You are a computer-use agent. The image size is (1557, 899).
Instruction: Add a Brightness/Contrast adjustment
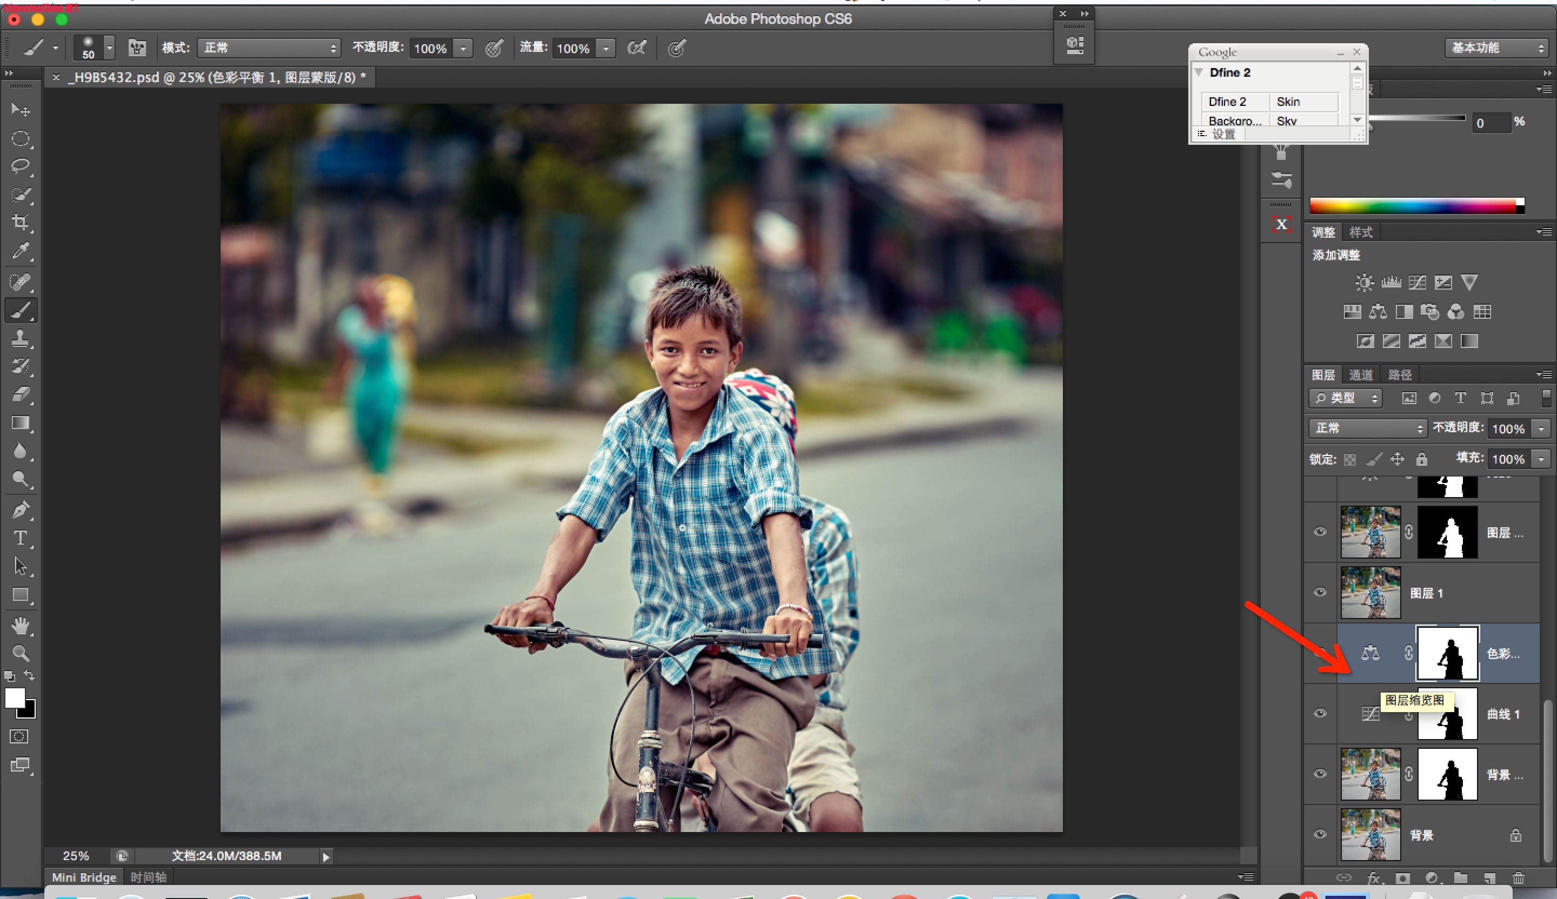tap(1364, 283)
